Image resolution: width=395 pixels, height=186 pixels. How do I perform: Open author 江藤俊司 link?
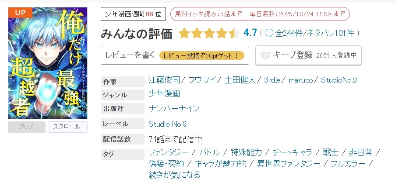(166, 80)
